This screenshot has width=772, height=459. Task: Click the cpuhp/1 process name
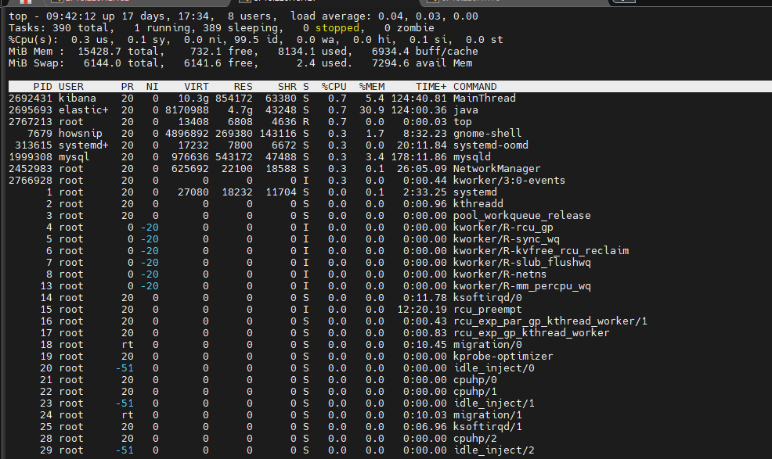click(475, 392)
